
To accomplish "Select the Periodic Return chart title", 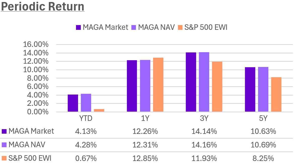I will (x=43, y=7).
